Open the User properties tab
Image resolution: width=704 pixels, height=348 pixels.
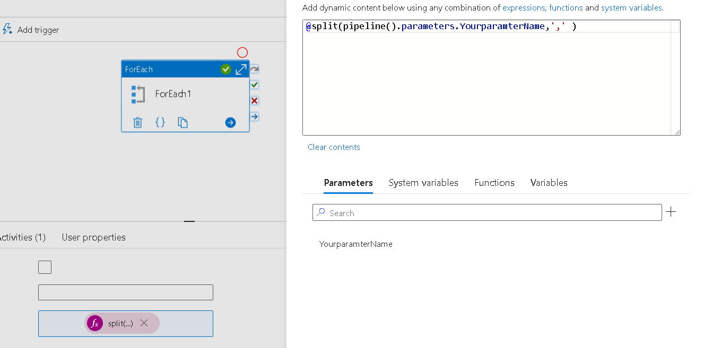coord(93,237)
